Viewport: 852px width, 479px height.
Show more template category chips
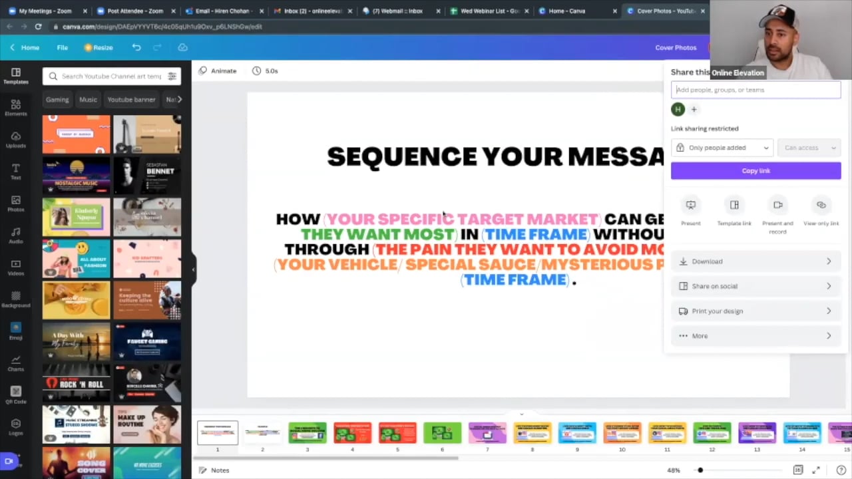178,99
